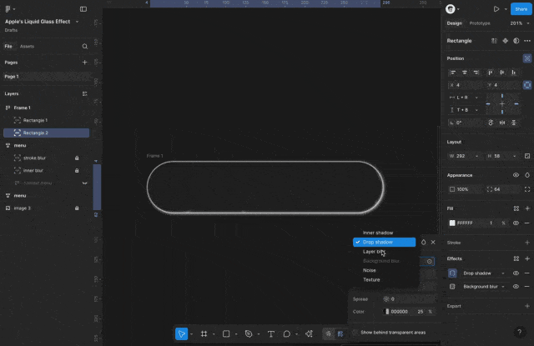
Task: Select the Rectangle shape tool
Action: coord(226,333)
